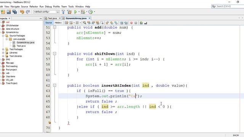Toggle Bookmark on current line

(116, 23)
